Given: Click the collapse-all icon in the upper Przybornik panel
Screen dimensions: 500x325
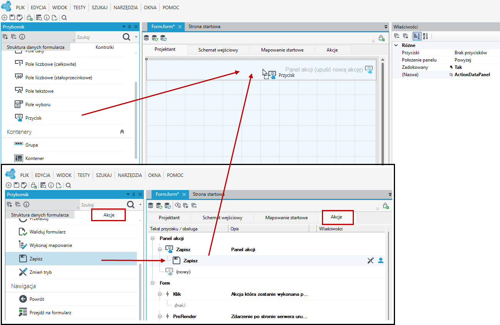Looking at the screenshot, I should [13, 37].
